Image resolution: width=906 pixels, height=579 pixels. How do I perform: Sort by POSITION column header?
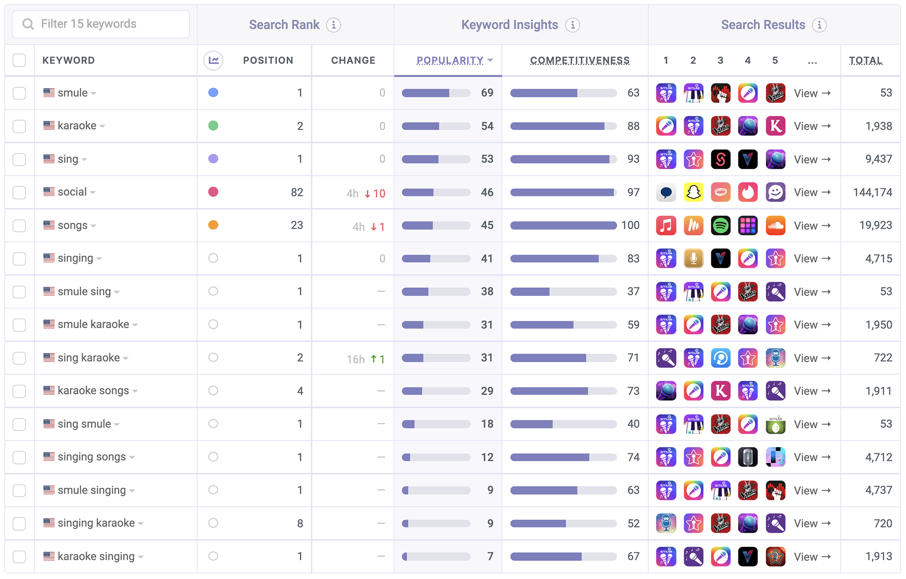point(268,60)
